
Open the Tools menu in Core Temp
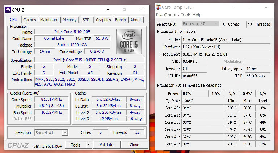pos(186,15)
